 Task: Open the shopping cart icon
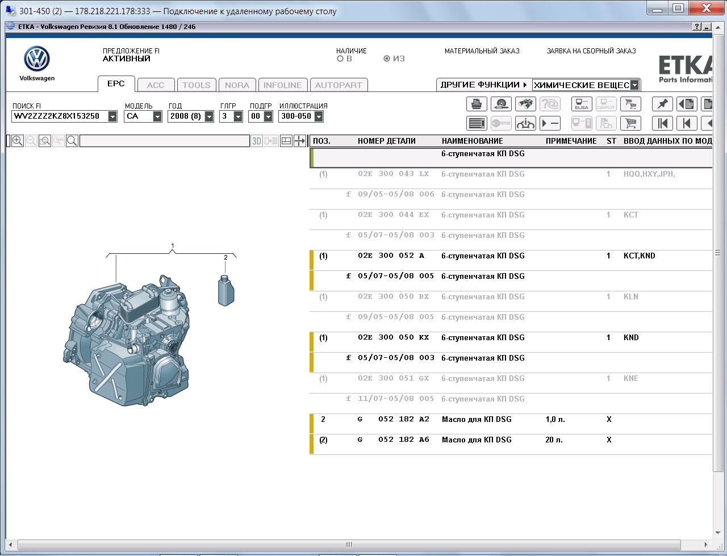630,123
